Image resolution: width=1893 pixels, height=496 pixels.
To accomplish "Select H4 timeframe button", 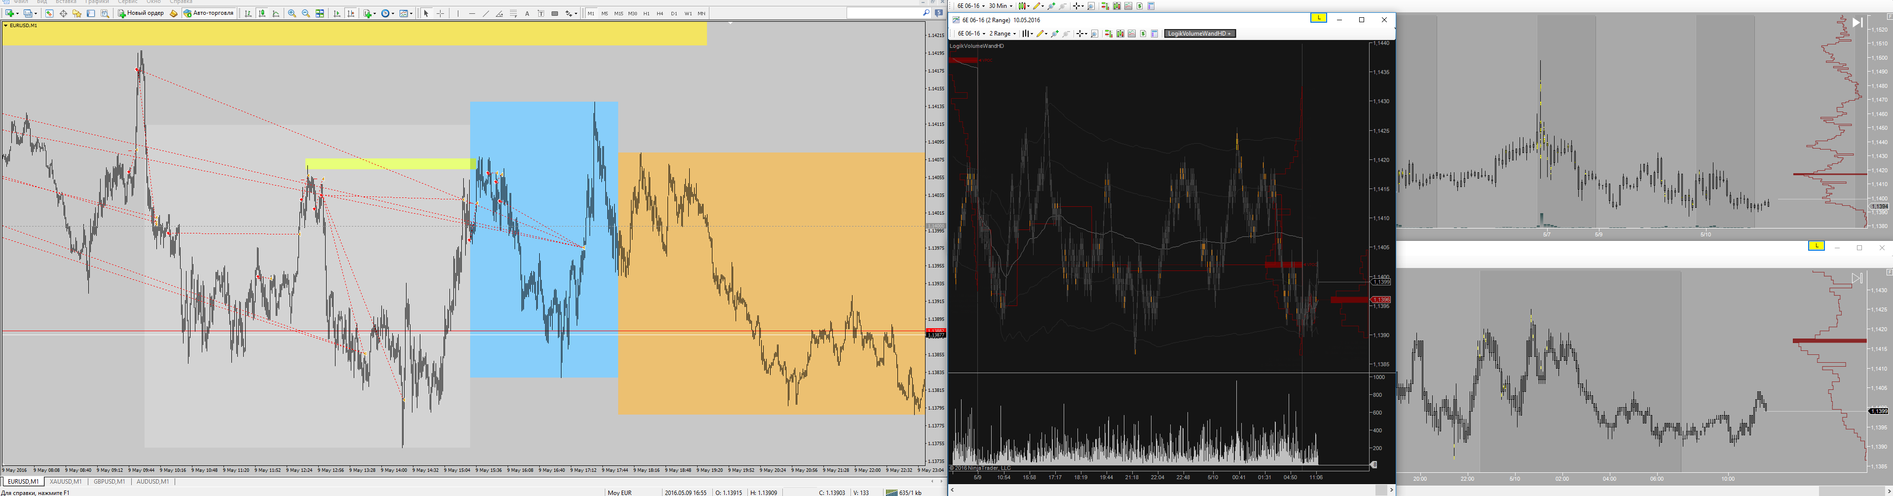I will coord(660,13).
